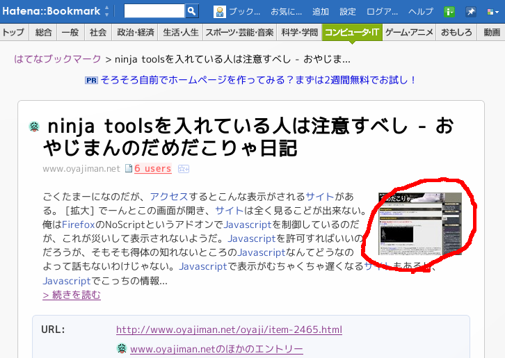
Task: Select the 政治・経済 category tab
Action: (x=135, y=32)
